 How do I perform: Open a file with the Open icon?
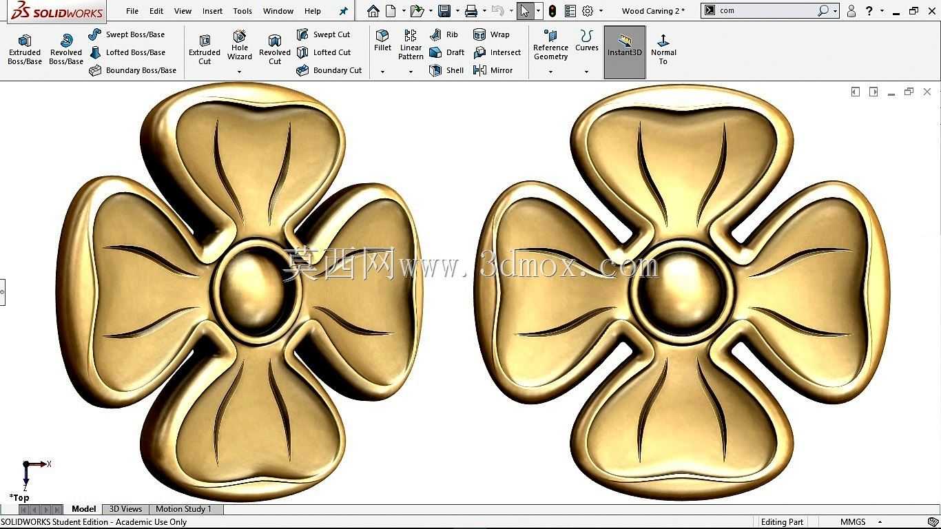coord(416,11)
